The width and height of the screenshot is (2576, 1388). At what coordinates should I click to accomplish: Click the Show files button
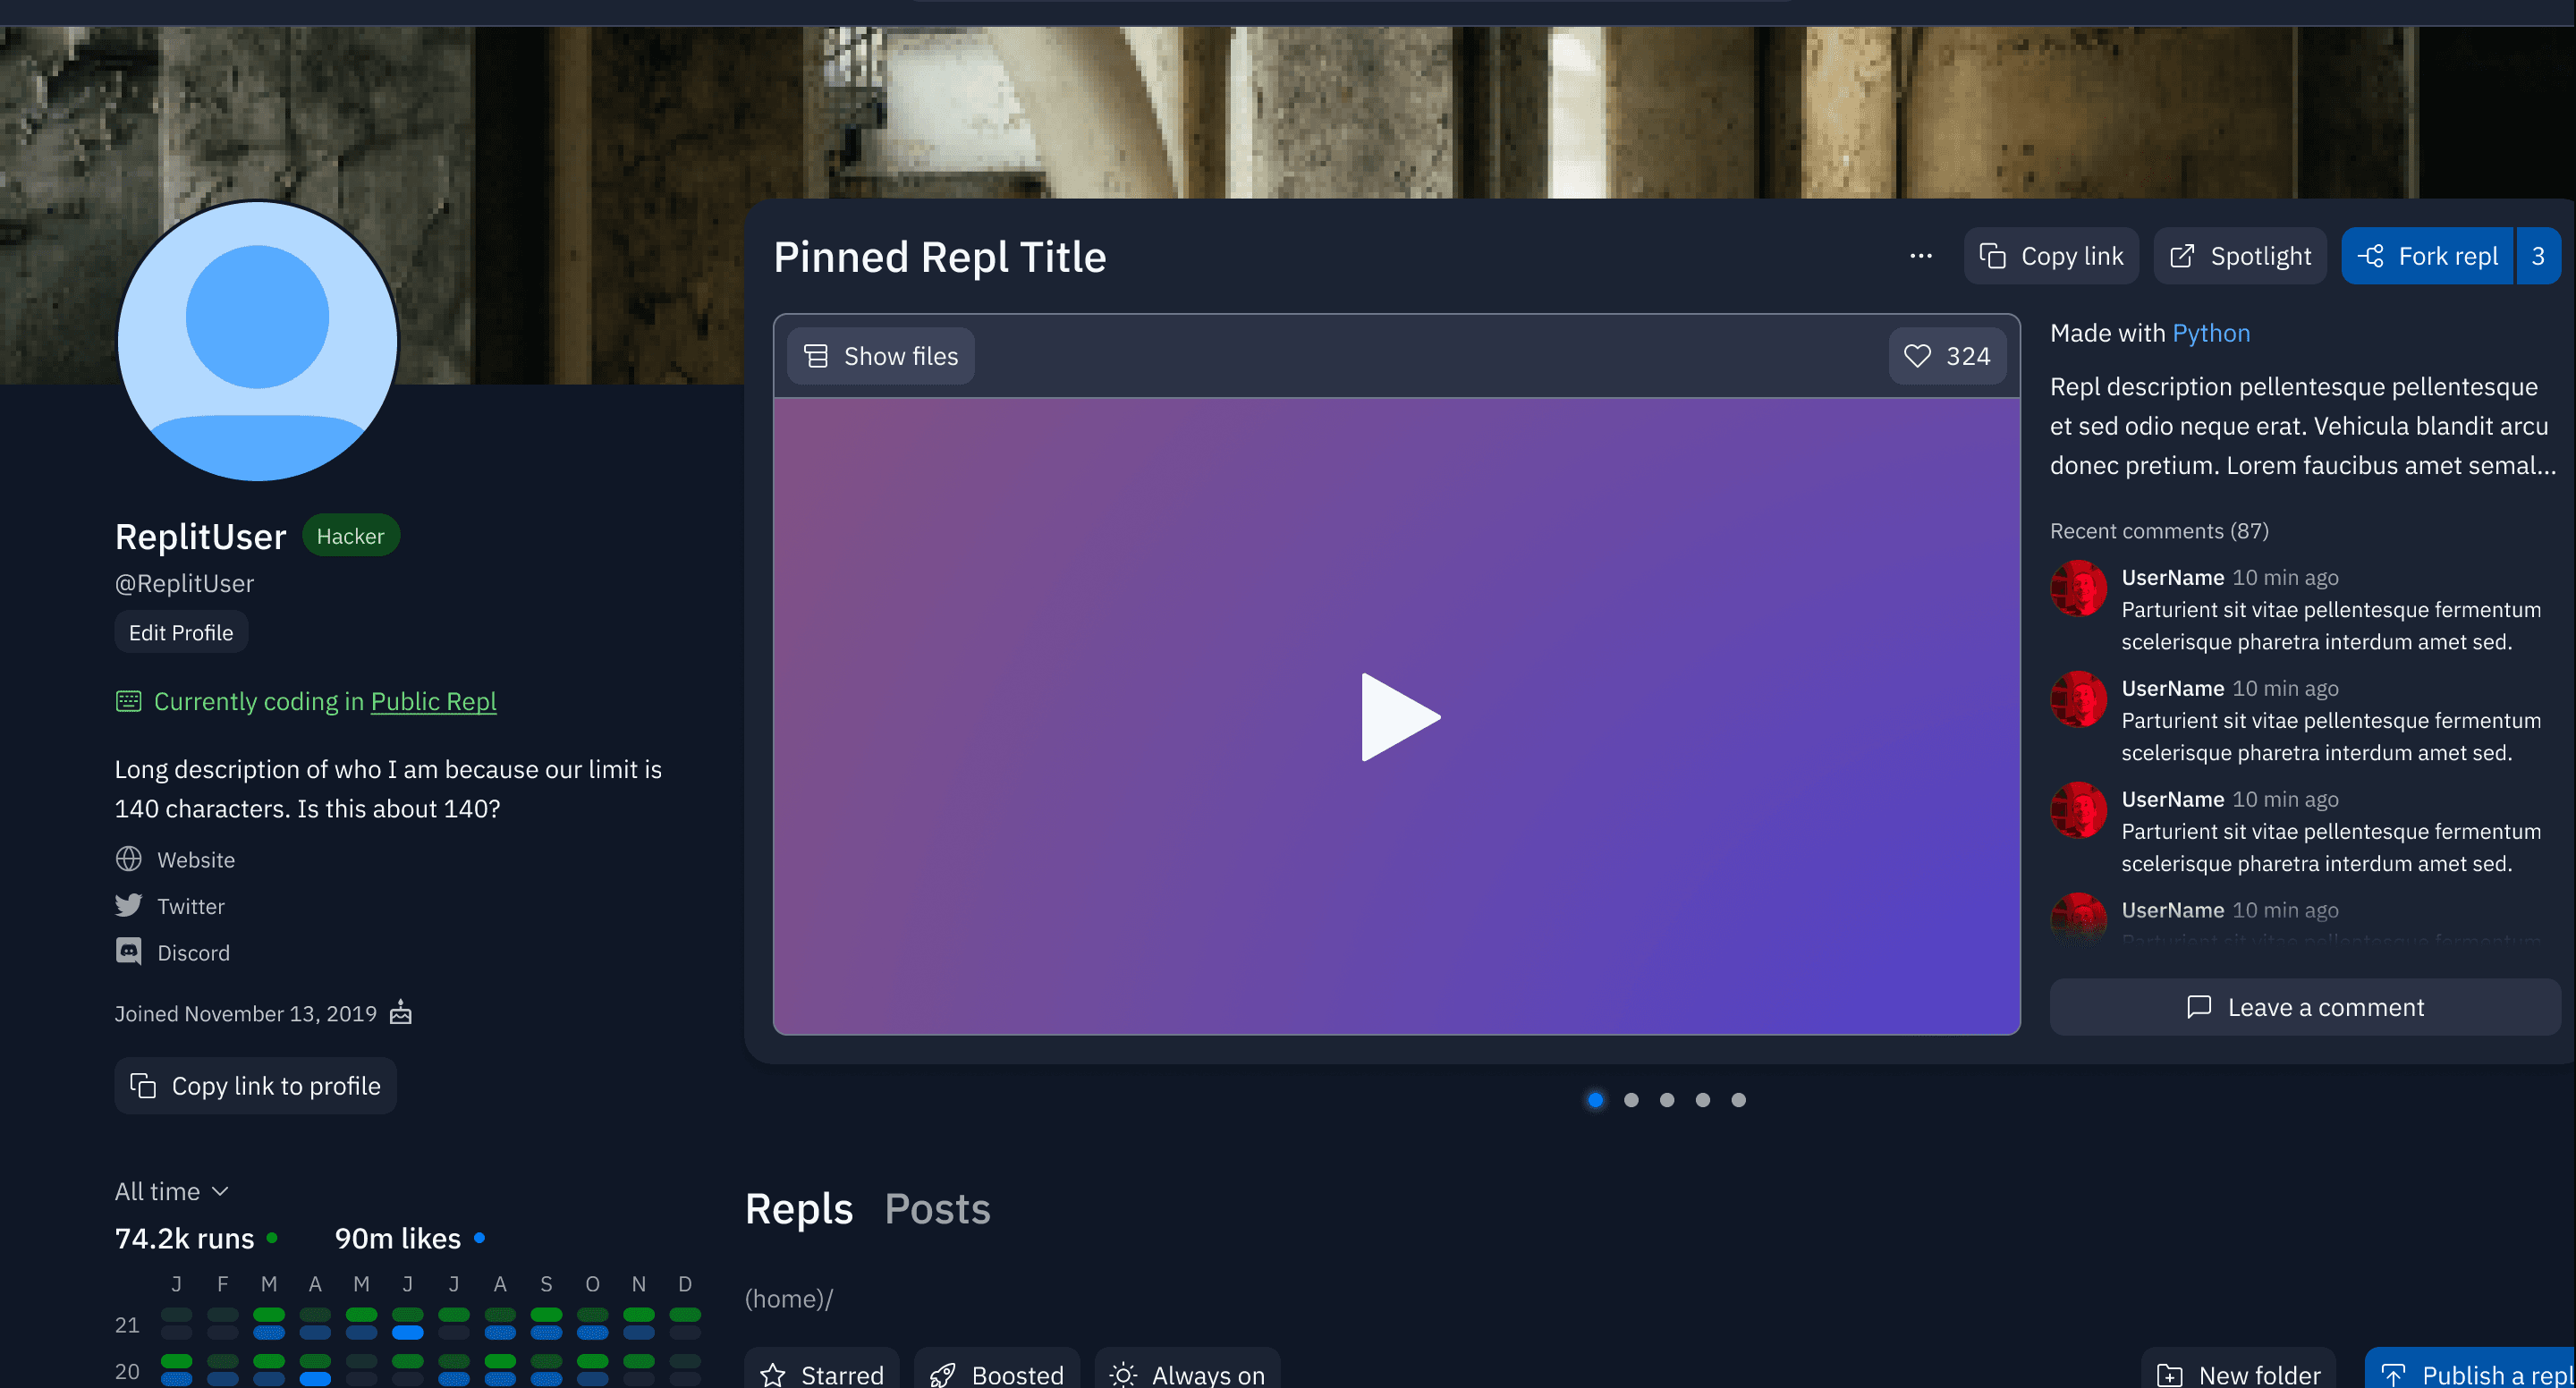(880, 356)
